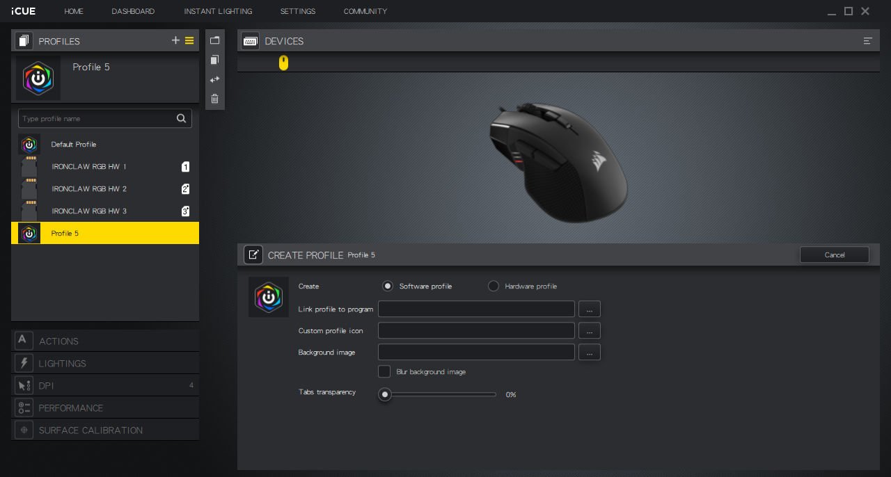Image resolution: width=891 pixels, height=477 pixels.
Task: Select IRONCLAW RGB HW 1 profile
Action: pyautogui.click(x=105, y=167)
